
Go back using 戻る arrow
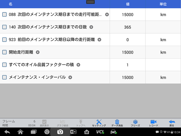[172, 123]
